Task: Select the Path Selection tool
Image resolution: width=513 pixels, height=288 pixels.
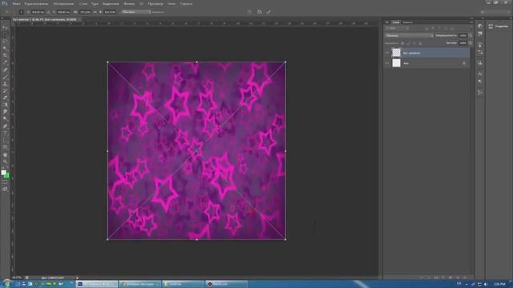Action: pyautogui.click(x=5, y=140)
